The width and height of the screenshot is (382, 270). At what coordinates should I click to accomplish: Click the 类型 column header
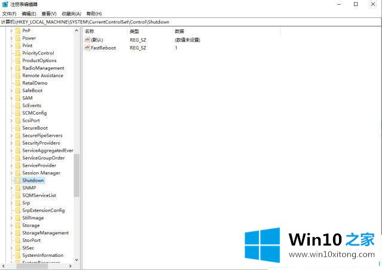tap(134, 31)
